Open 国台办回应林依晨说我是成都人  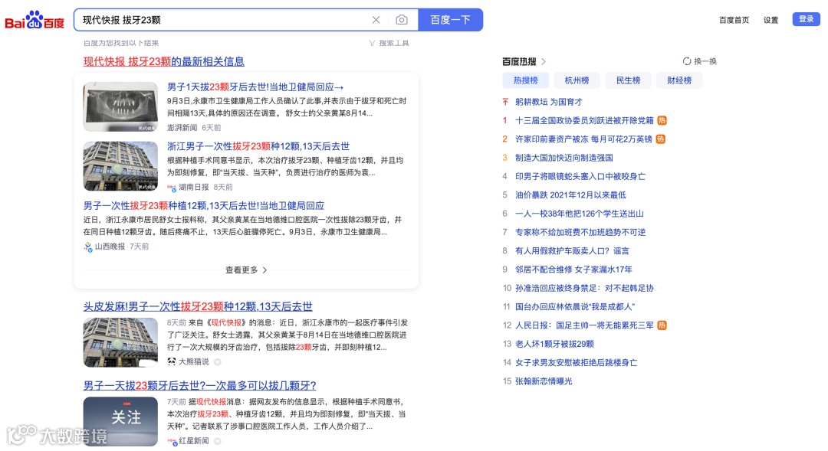574,306
